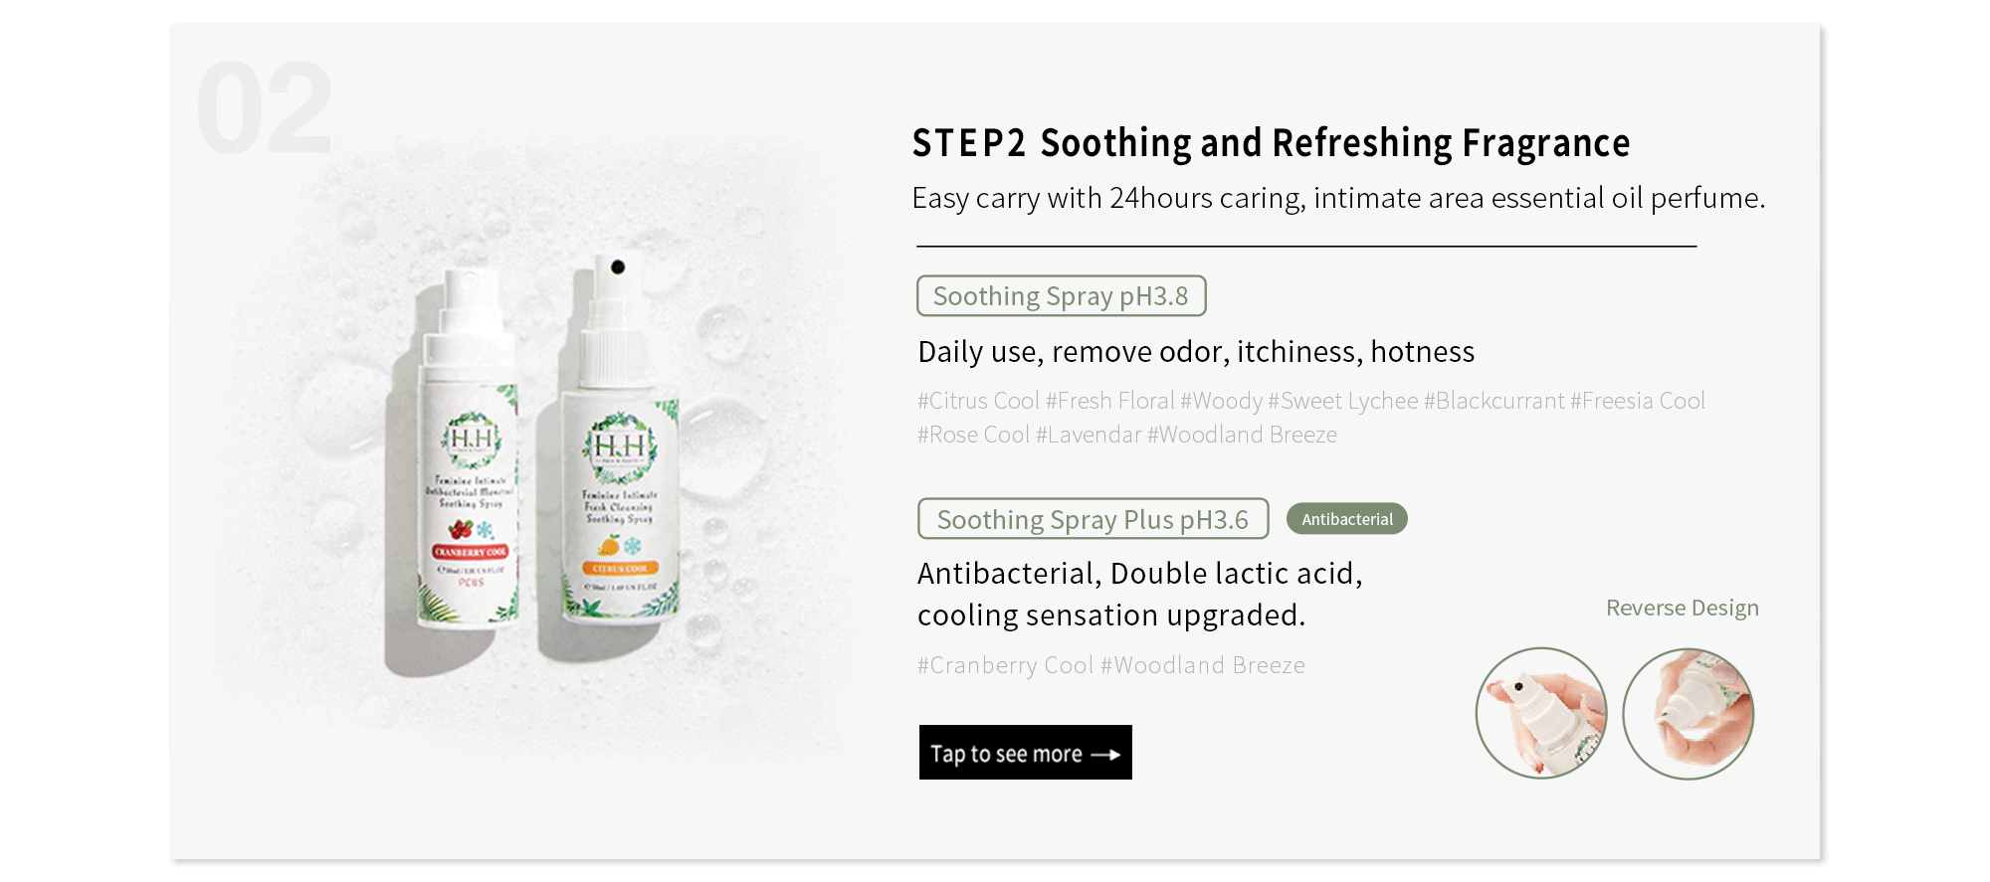Image resolution: width=1990 pixels, height=882 pixels.
Task: Click the #Cranberry Cool hashtag text
Action: click(1005, 665)
